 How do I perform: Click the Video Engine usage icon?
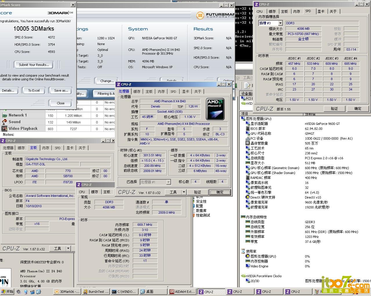[248, 266]
